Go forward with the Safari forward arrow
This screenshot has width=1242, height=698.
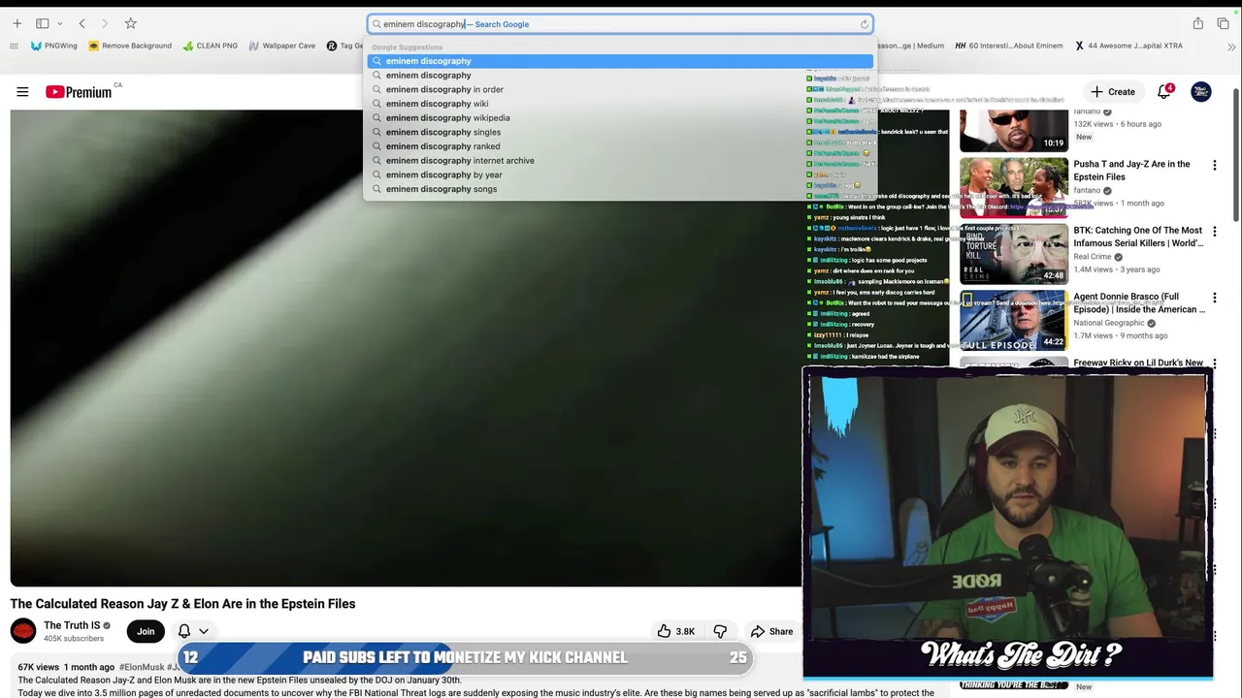(105, 23)
